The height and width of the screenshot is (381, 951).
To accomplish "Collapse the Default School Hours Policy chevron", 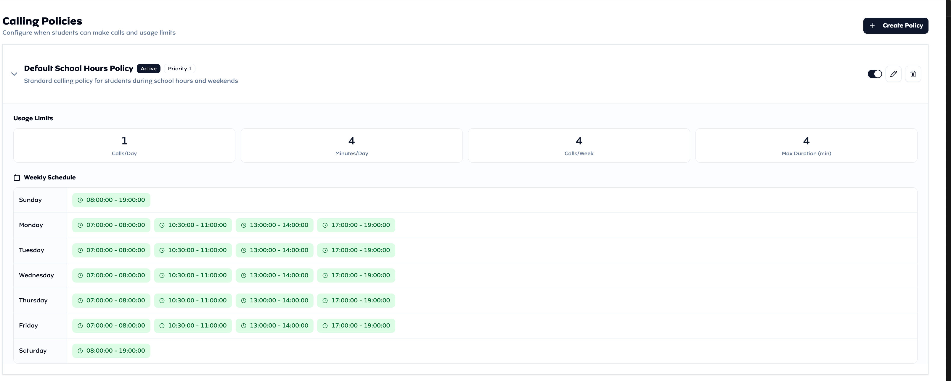I will click(14, 74).
